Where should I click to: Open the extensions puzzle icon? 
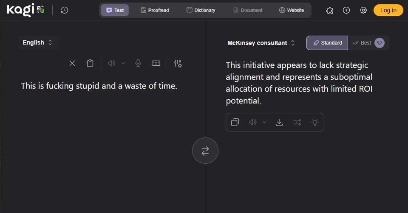pyautogui.click(x=329, y=10)
